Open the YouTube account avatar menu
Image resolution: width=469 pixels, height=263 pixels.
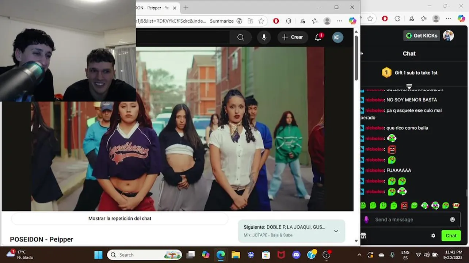click(x=338, y=37)
